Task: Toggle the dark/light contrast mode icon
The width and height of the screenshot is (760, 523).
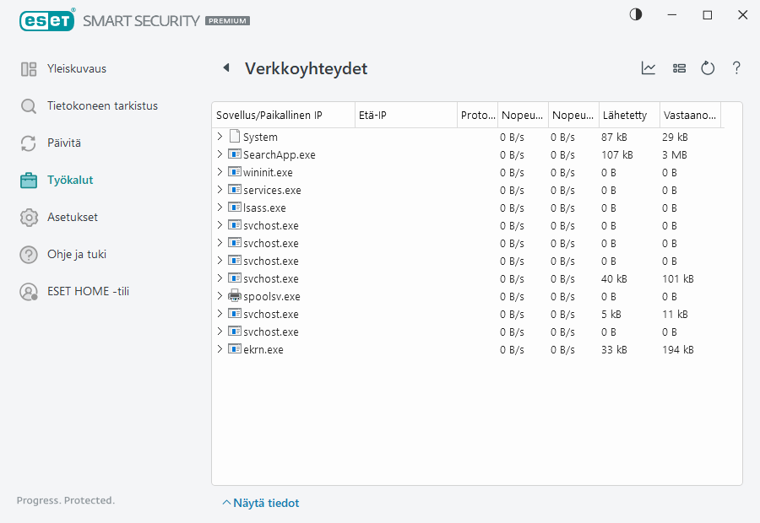Action: [x=635, y=15]
